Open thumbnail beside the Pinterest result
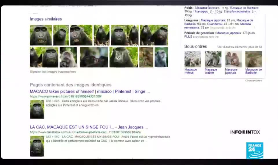This screenshot has height=165, width=278. 37,110
